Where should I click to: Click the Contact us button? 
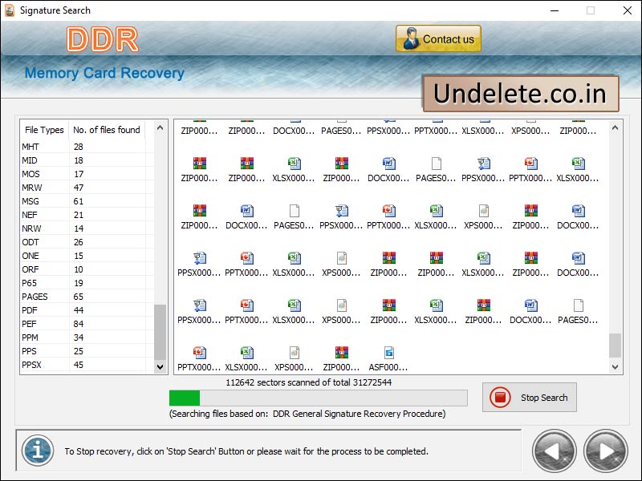(x=438, y=39)
